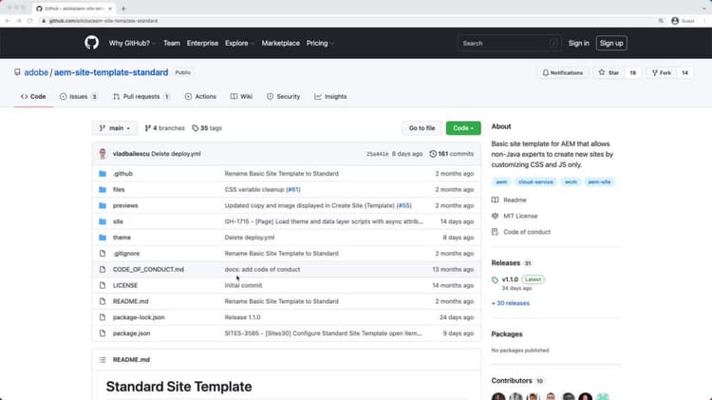View the forks count 14
This screenshot has height=400, width=712.
(x=684, y=73)
